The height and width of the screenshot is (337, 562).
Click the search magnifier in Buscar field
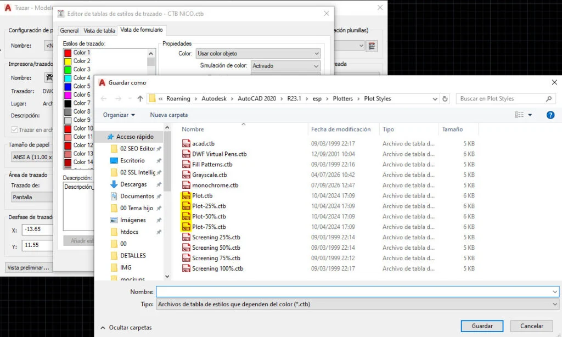(x=548, y=99)
